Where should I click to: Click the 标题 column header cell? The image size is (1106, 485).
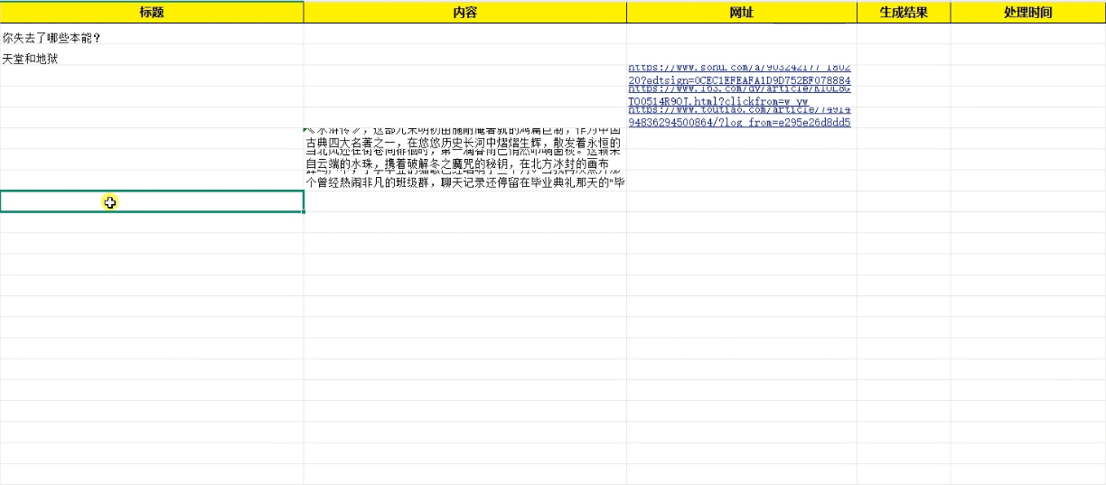[152, 13]
